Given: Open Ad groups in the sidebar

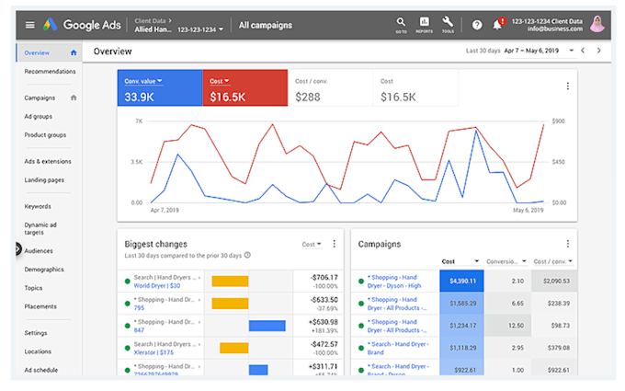Looking at the screenshot, I should [39, 117].
